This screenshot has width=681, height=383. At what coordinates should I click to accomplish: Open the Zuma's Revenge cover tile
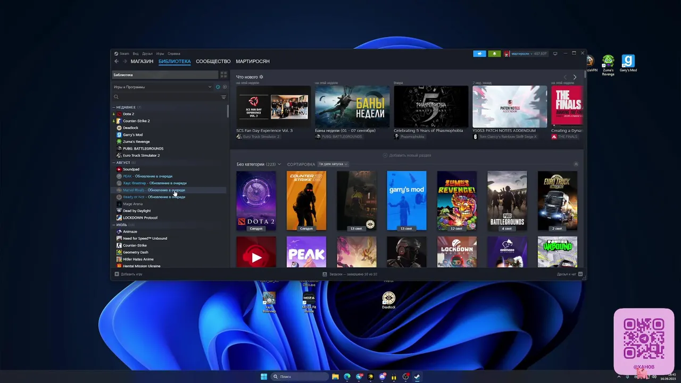point(457,201)
